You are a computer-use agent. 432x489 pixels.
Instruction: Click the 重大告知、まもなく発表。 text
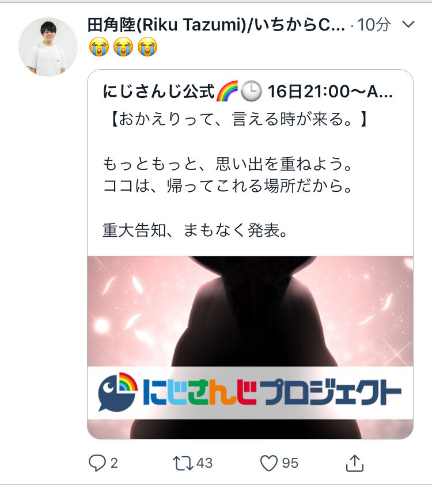[x=195, y=230]
